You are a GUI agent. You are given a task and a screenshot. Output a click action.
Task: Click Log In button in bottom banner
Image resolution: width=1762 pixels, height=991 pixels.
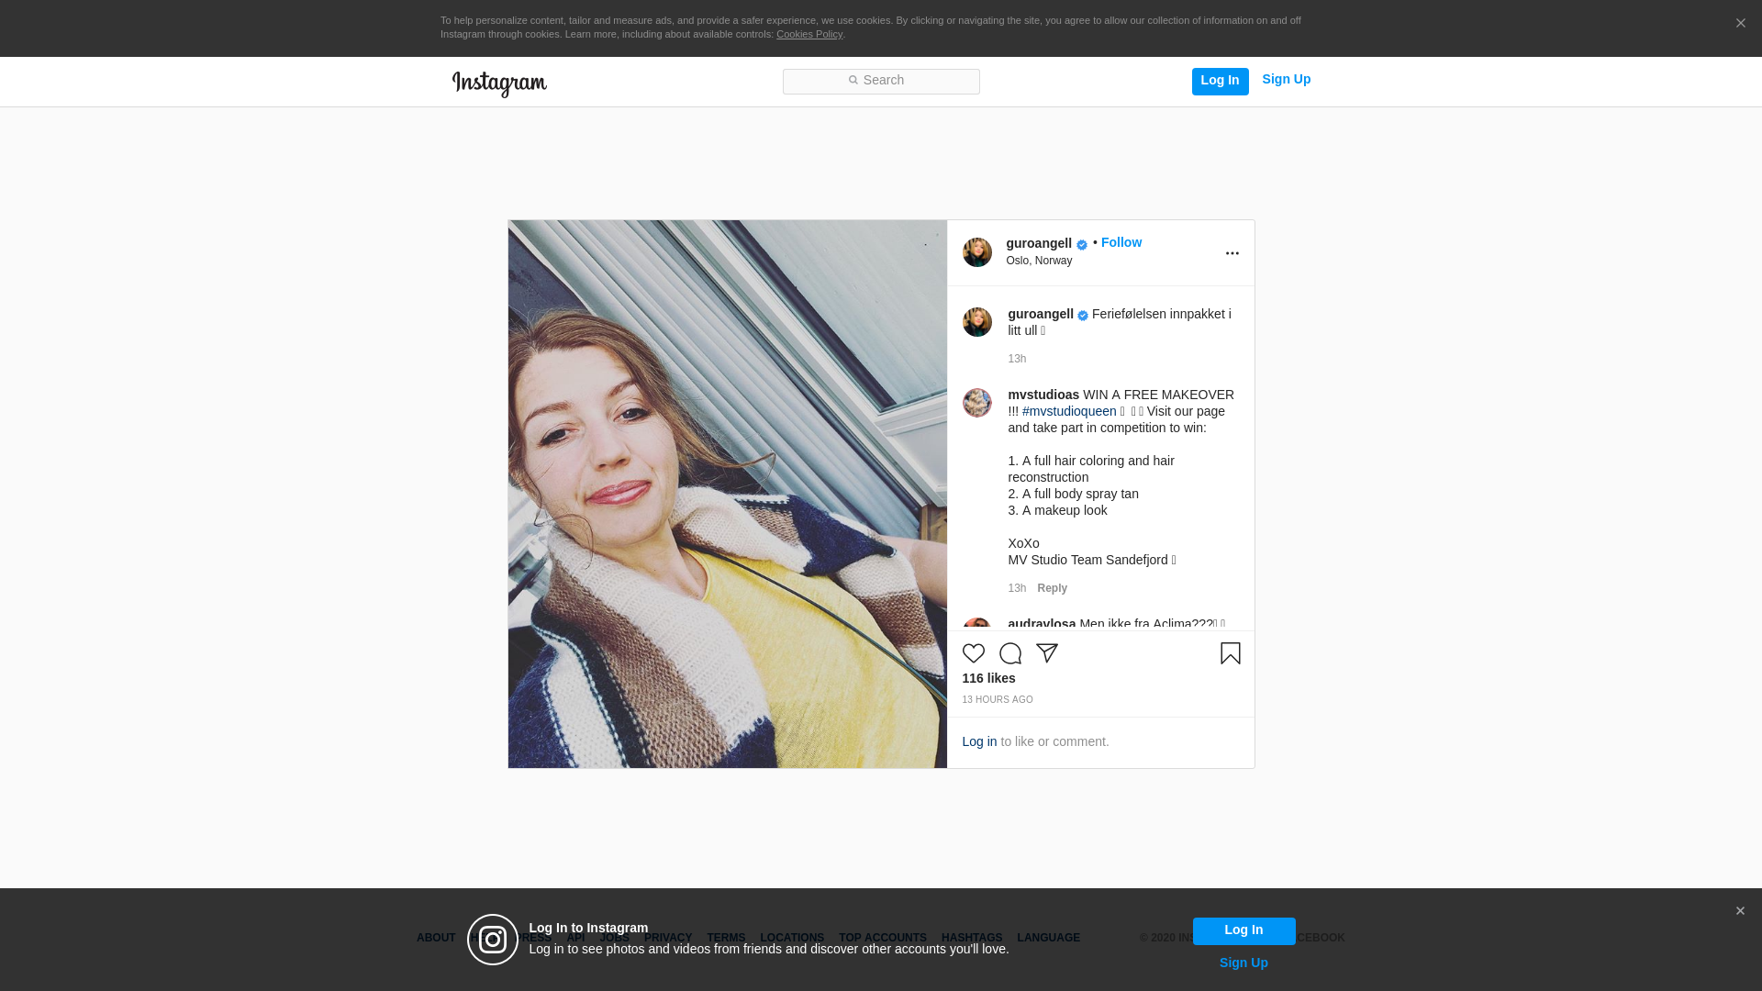(x=1243, y=930)
